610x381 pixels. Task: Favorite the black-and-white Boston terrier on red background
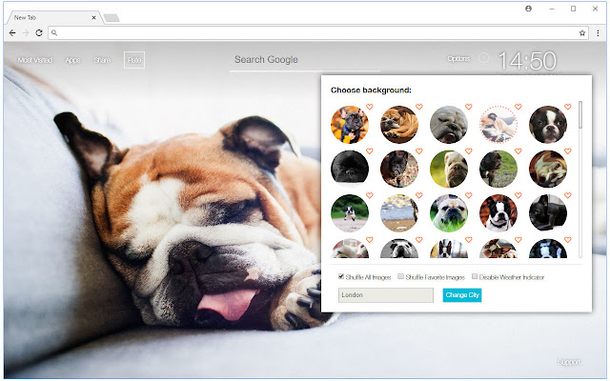click(x=518, y=195)
